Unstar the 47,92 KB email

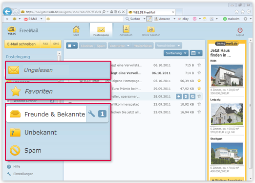point(199,89)
